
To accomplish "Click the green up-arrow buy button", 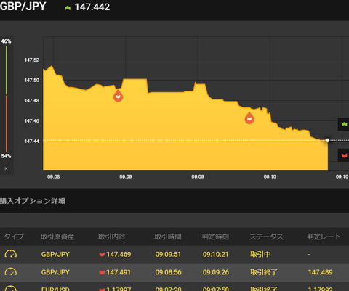I will pos(344,124).
